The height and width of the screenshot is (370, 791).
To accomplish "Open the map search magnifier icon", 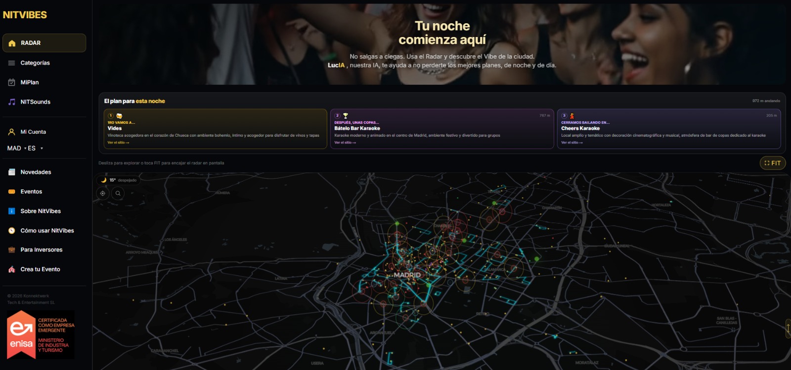I will (x=118, y=193).
